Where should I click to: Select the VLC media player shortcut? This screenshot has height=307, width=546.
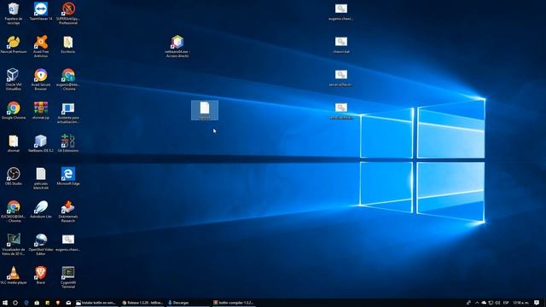[x=14, y=275]
